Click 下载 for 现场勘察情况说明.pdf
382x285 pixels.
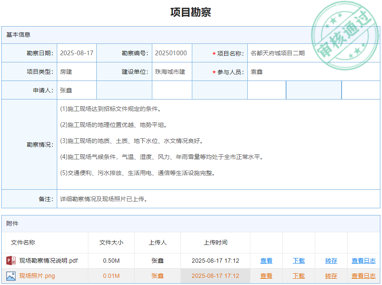(299, 261)
